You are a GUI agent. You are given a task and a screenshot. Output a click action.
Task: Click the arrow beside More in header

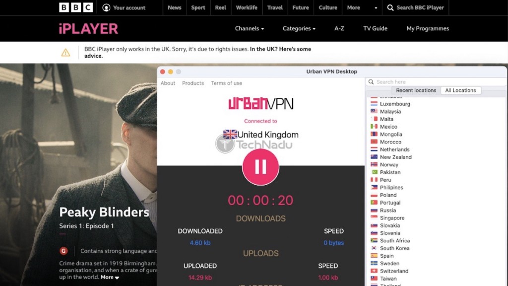click(x=376, y=8)
